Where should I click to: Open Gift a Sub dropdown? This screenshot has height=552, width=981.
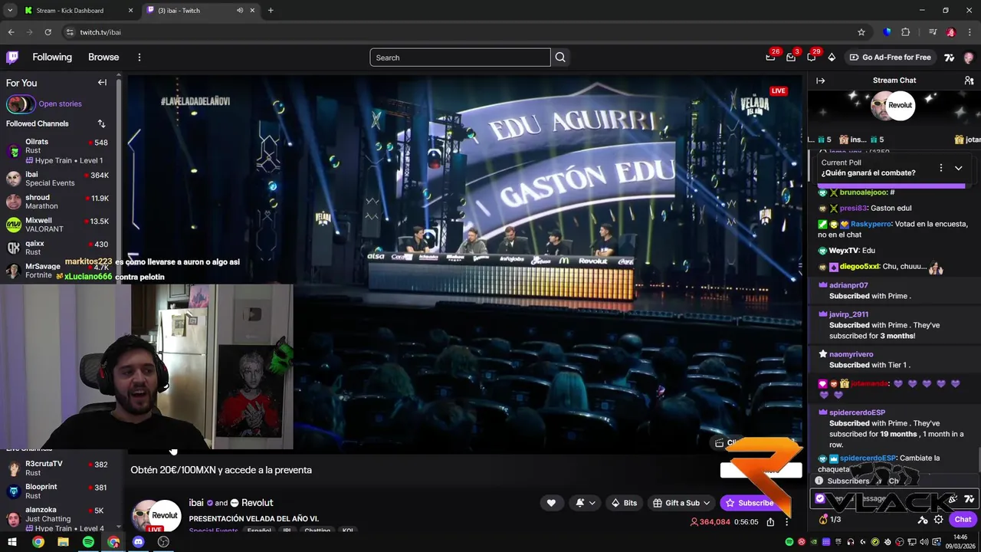click(681, 503)
